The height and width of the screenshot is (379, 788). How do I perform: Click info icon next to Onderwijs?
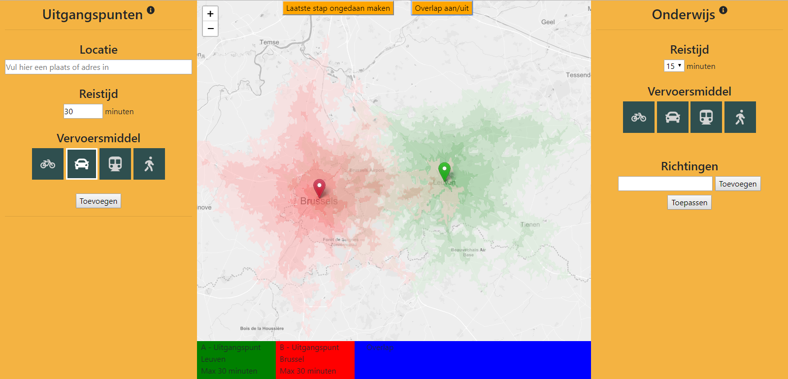tap(723, 10)
